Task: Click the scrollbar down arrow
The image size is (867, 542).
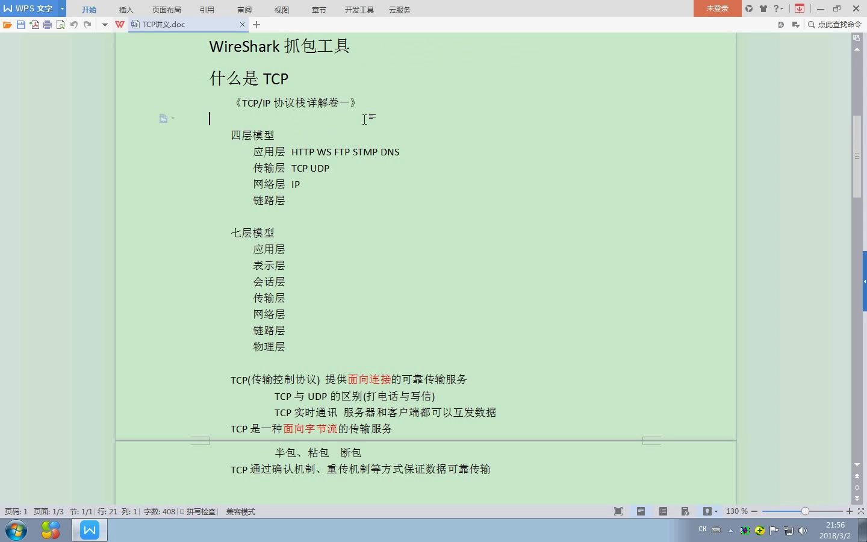Action: (x=857, y=465)
